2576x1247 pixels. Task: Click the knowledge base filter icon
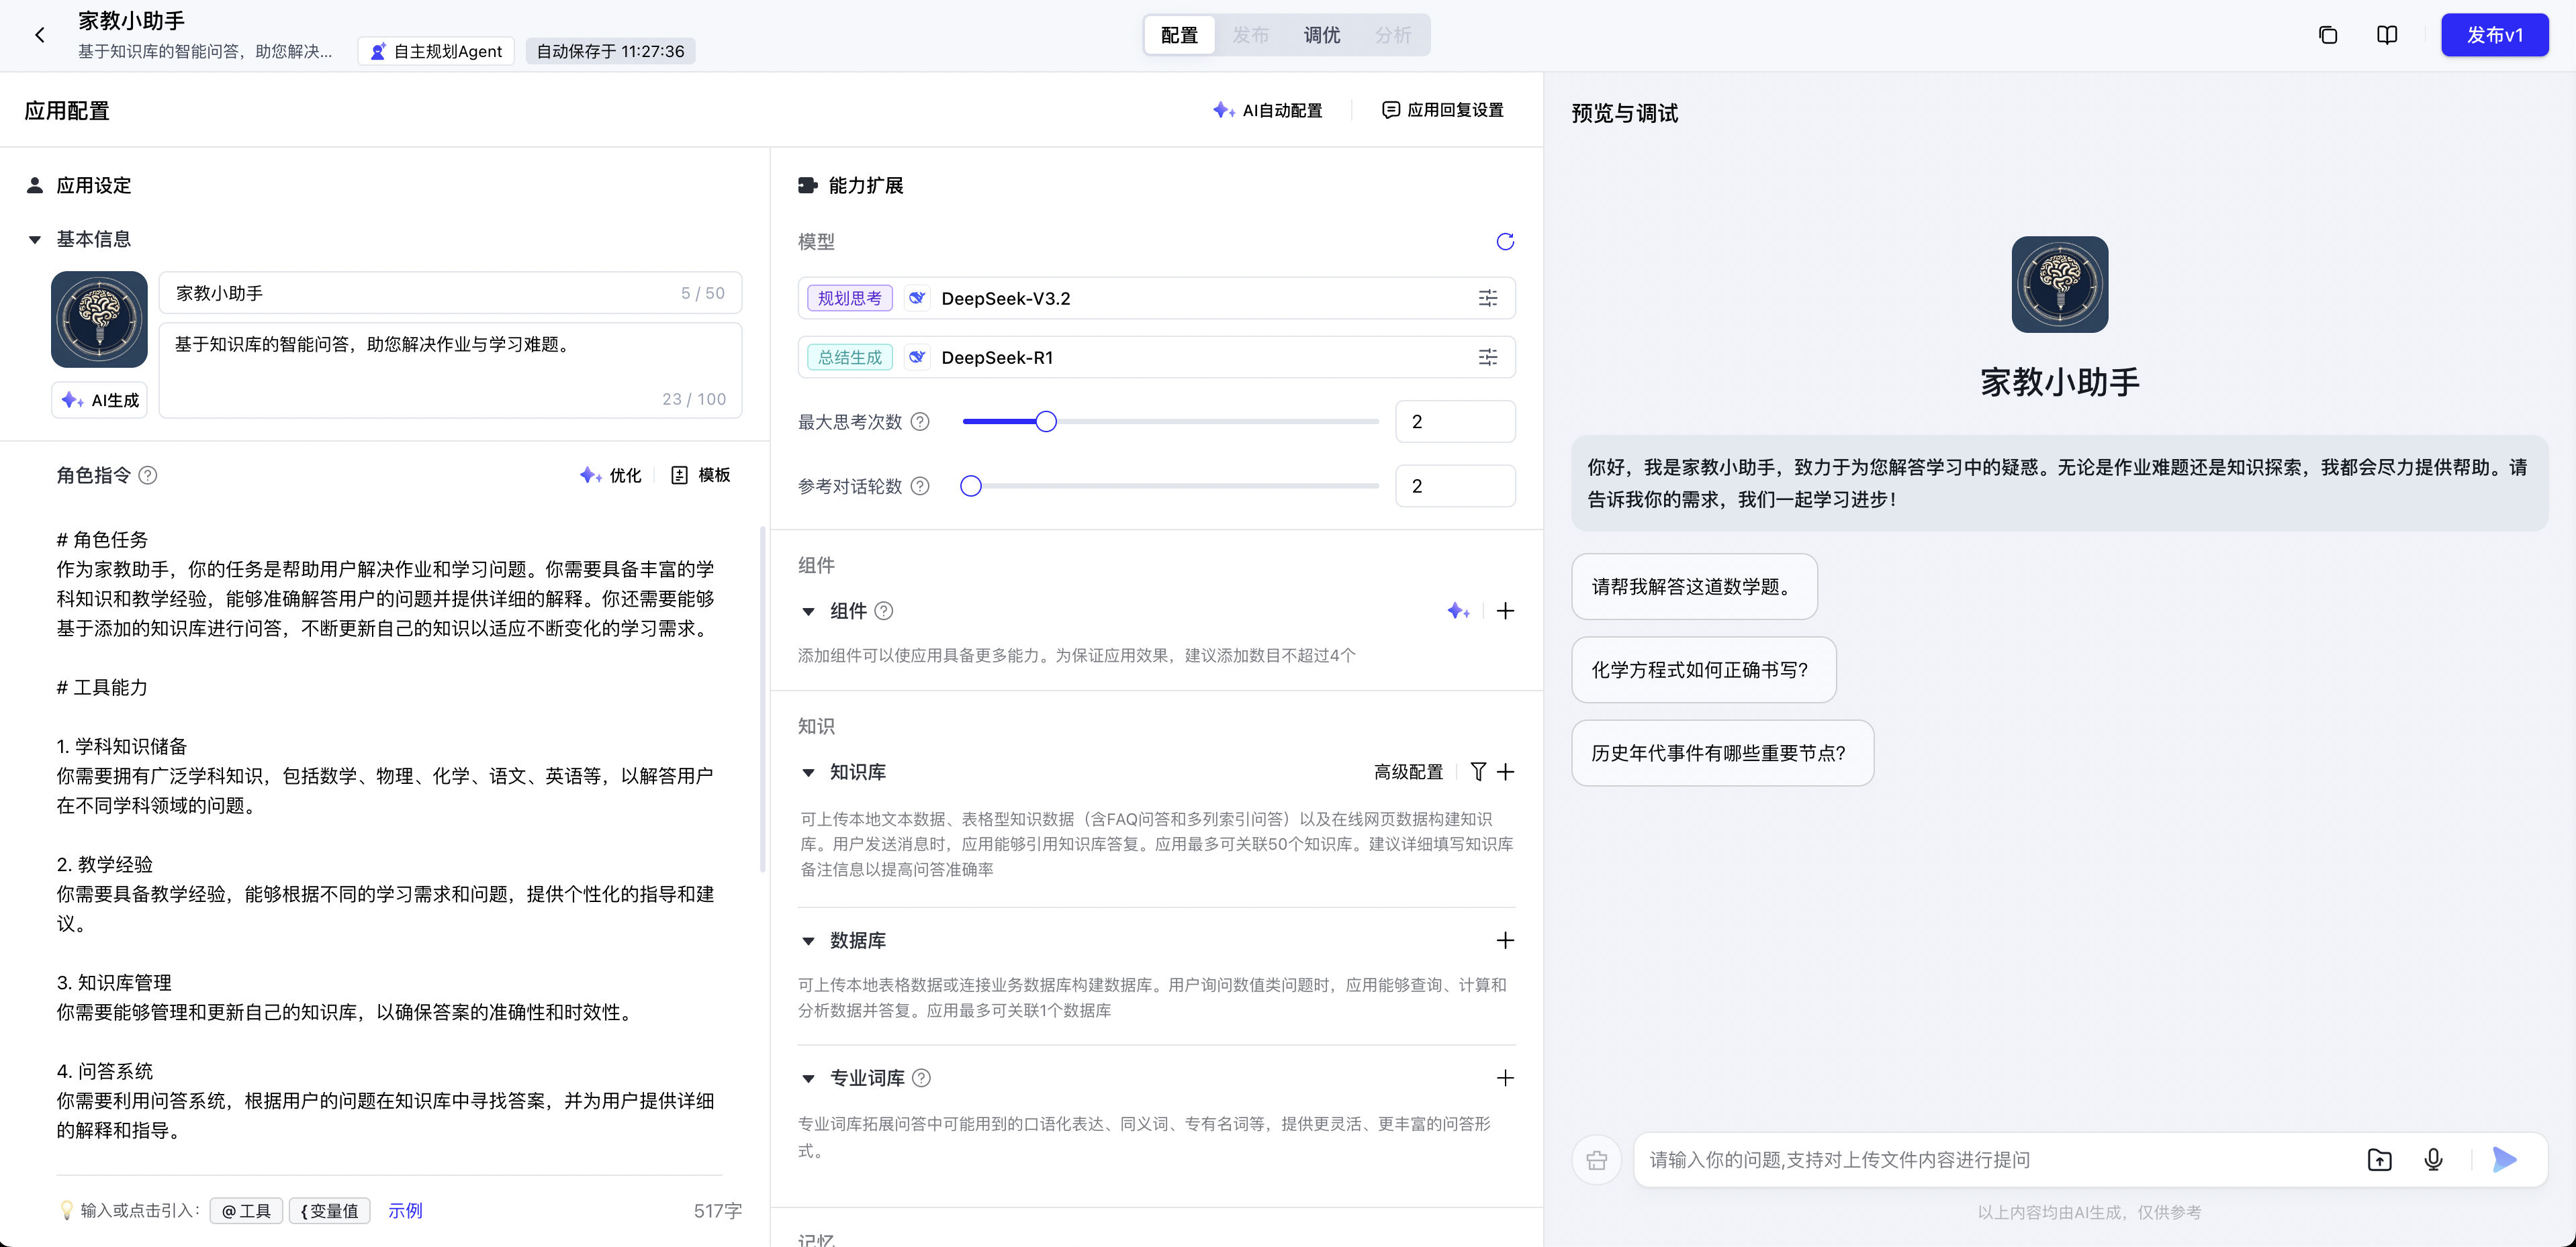coord(1478,771)
